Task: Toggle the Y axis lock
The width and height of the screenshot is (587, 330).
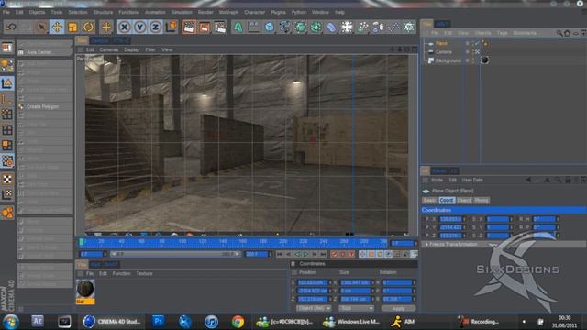Action: [140, 27]
